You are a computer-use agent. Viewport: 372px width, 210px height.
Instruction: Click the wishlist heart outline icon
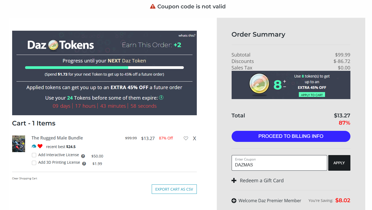pyautogui.click(x=186, y=138)
